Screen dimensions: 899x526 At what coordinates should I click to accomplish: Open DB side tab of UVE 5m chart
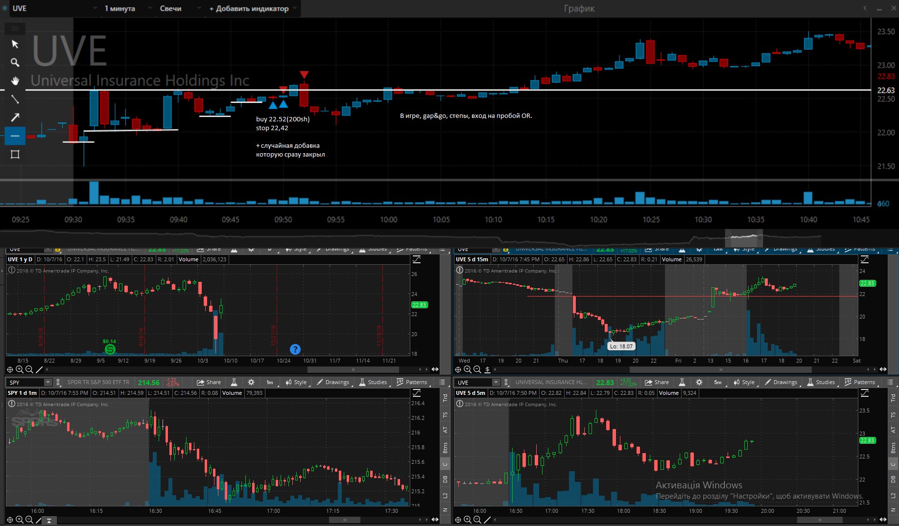coord(893,479)
